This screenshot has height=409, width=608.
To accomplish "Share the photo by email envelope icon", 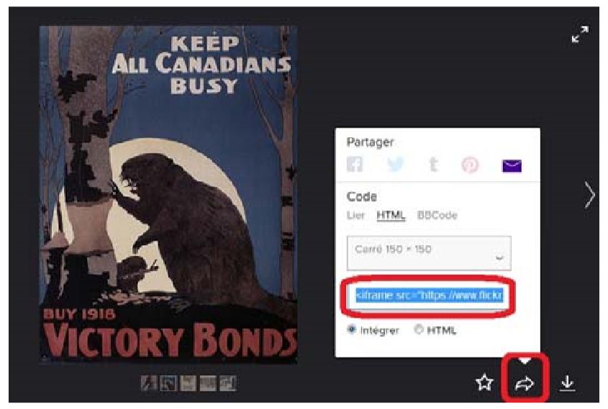I will tap(512, 165).
